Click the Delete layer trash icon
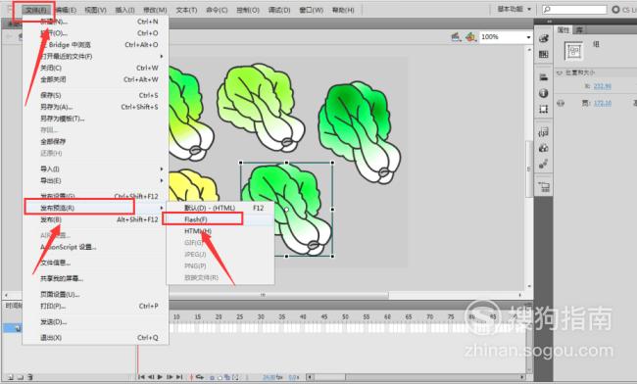The height and width of the screenshot is (384, 637). [30, 377]
